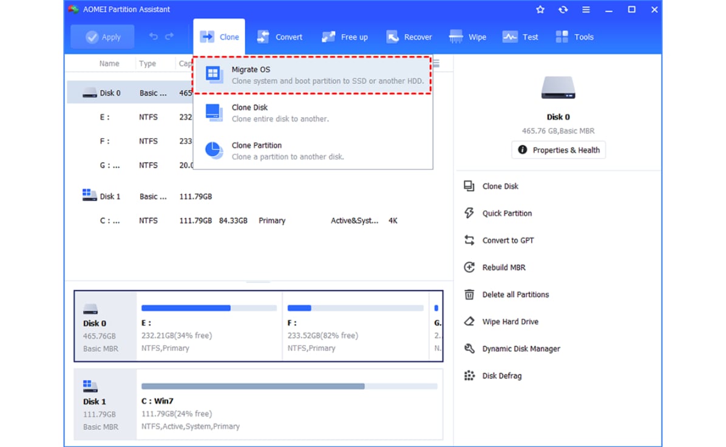Redo the pending operation
726x447 pixels.
point(169,36)
